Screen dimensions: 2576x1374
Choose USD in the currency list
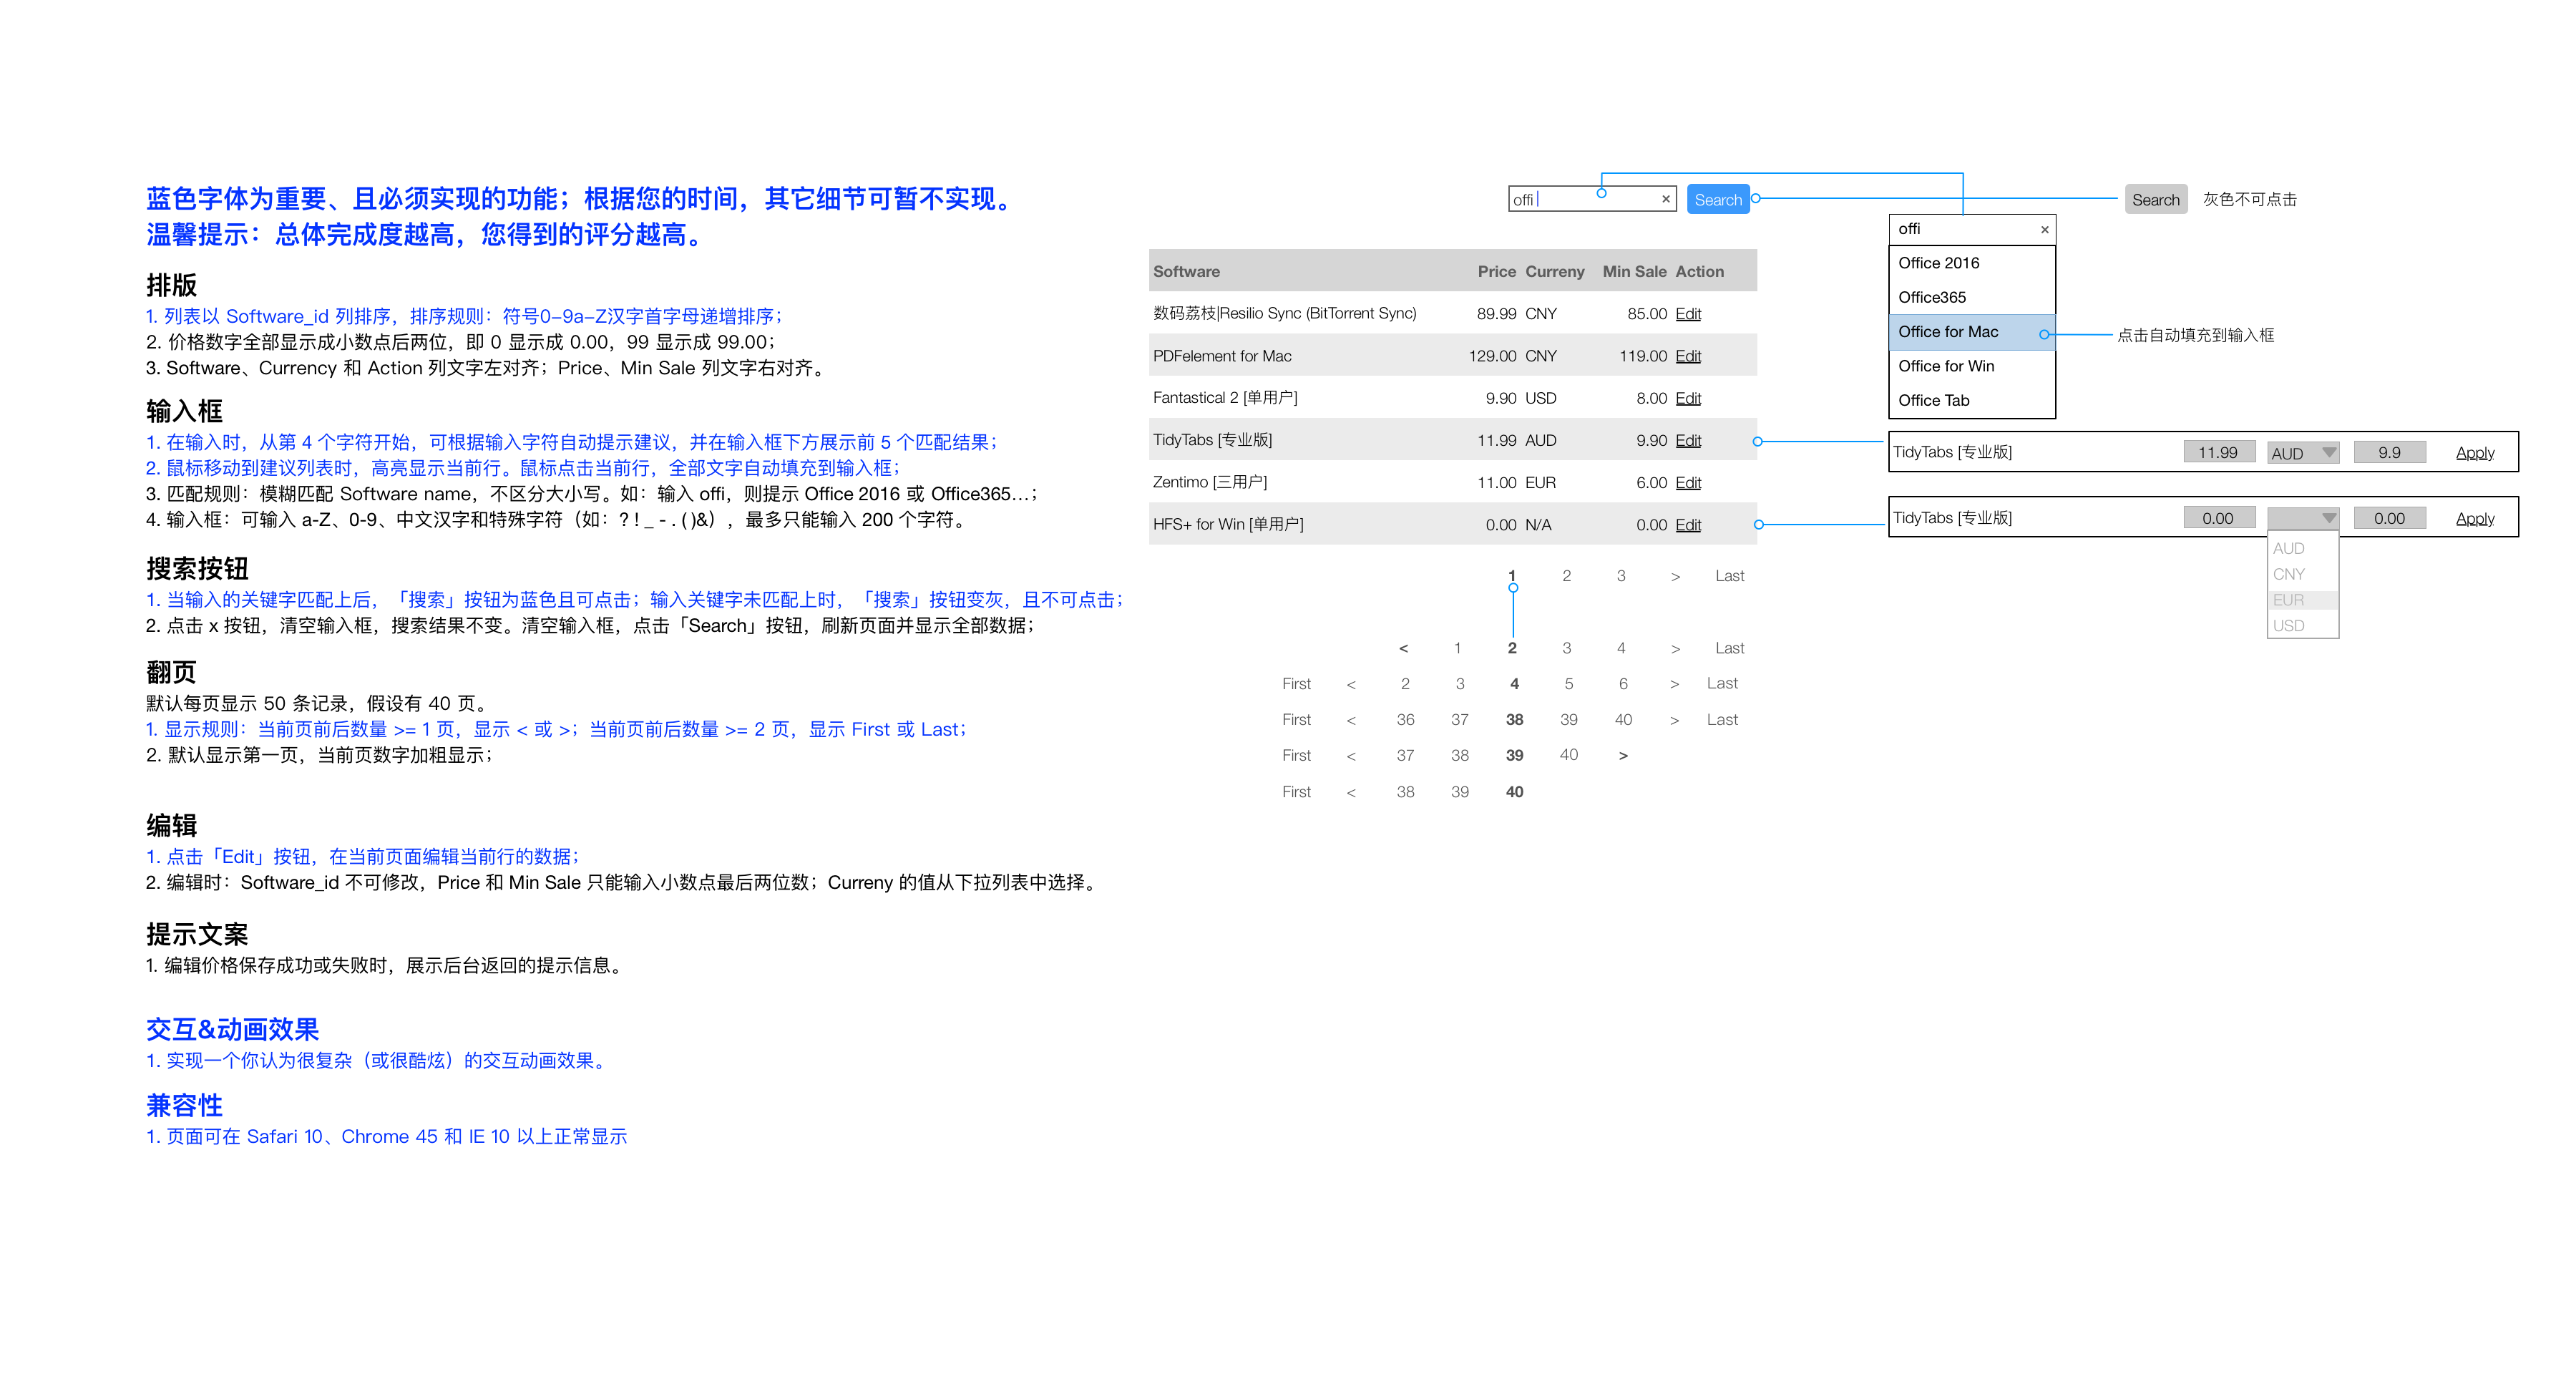click(x=2288, y=626)
